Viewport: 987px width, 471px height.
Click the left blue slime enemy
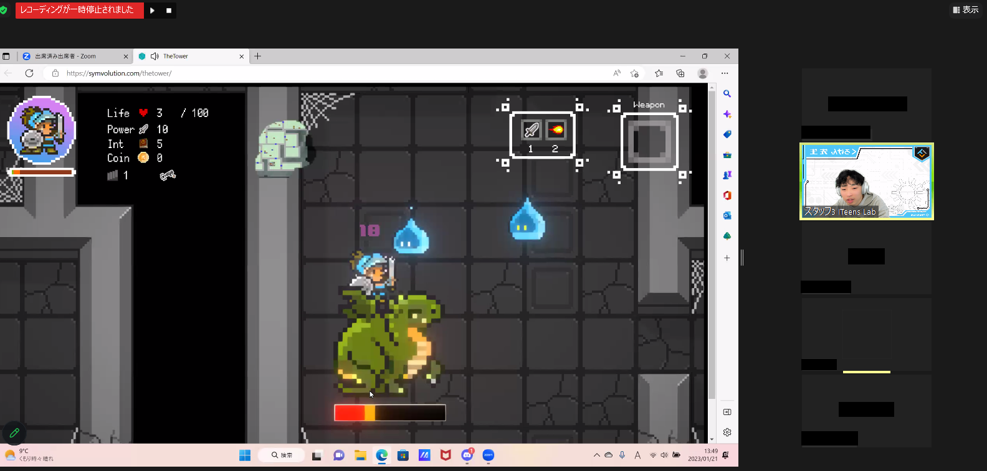click(411, 236)
